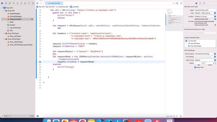Toggle code review arrows icon
This screenshot has height=122, width=217.
point(173,3)
